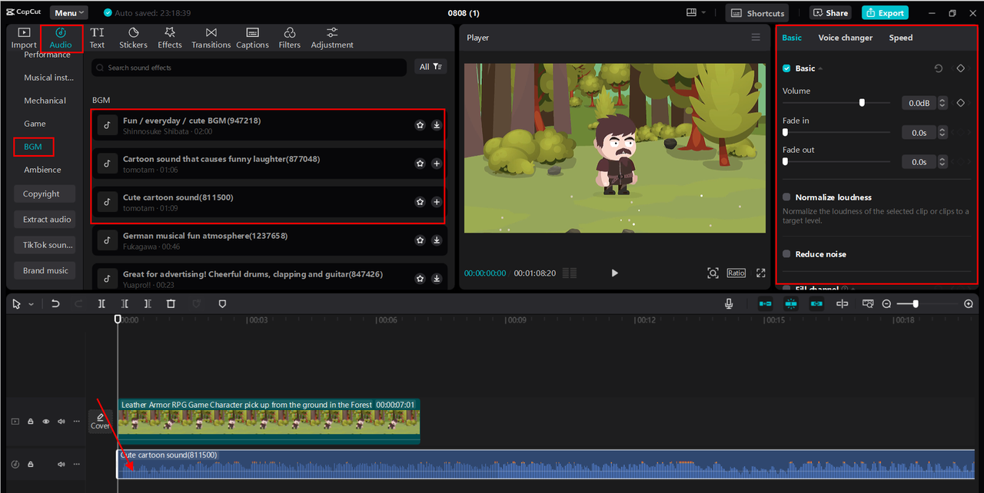Image resolution: width=984 pixels, height=493 pixels.
Task: Click the Volume slider handle
Action: click(x=862, y=102)
